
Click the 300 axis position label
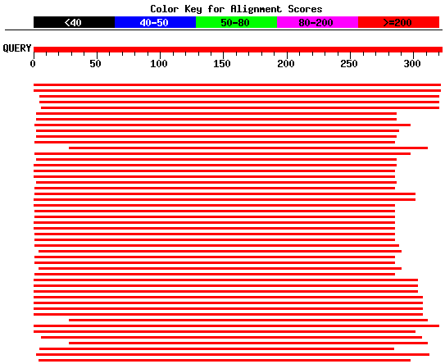[412, 64]
